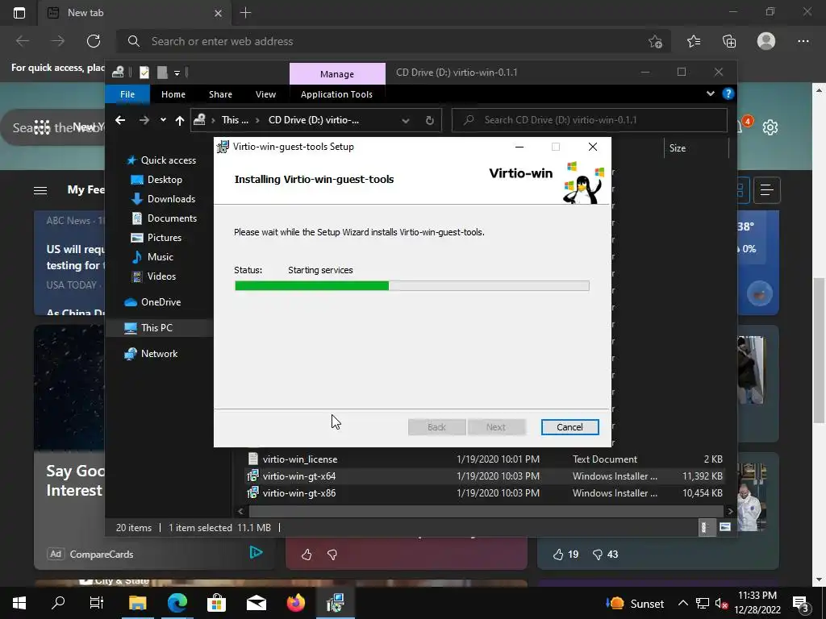Click New folder quick access icon
Viewport: 826px width, 619px height.
click(162, 72)
